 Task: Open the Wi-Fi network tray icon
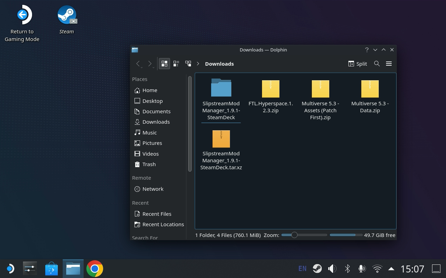pyautogui.click(x=377, y=269)
